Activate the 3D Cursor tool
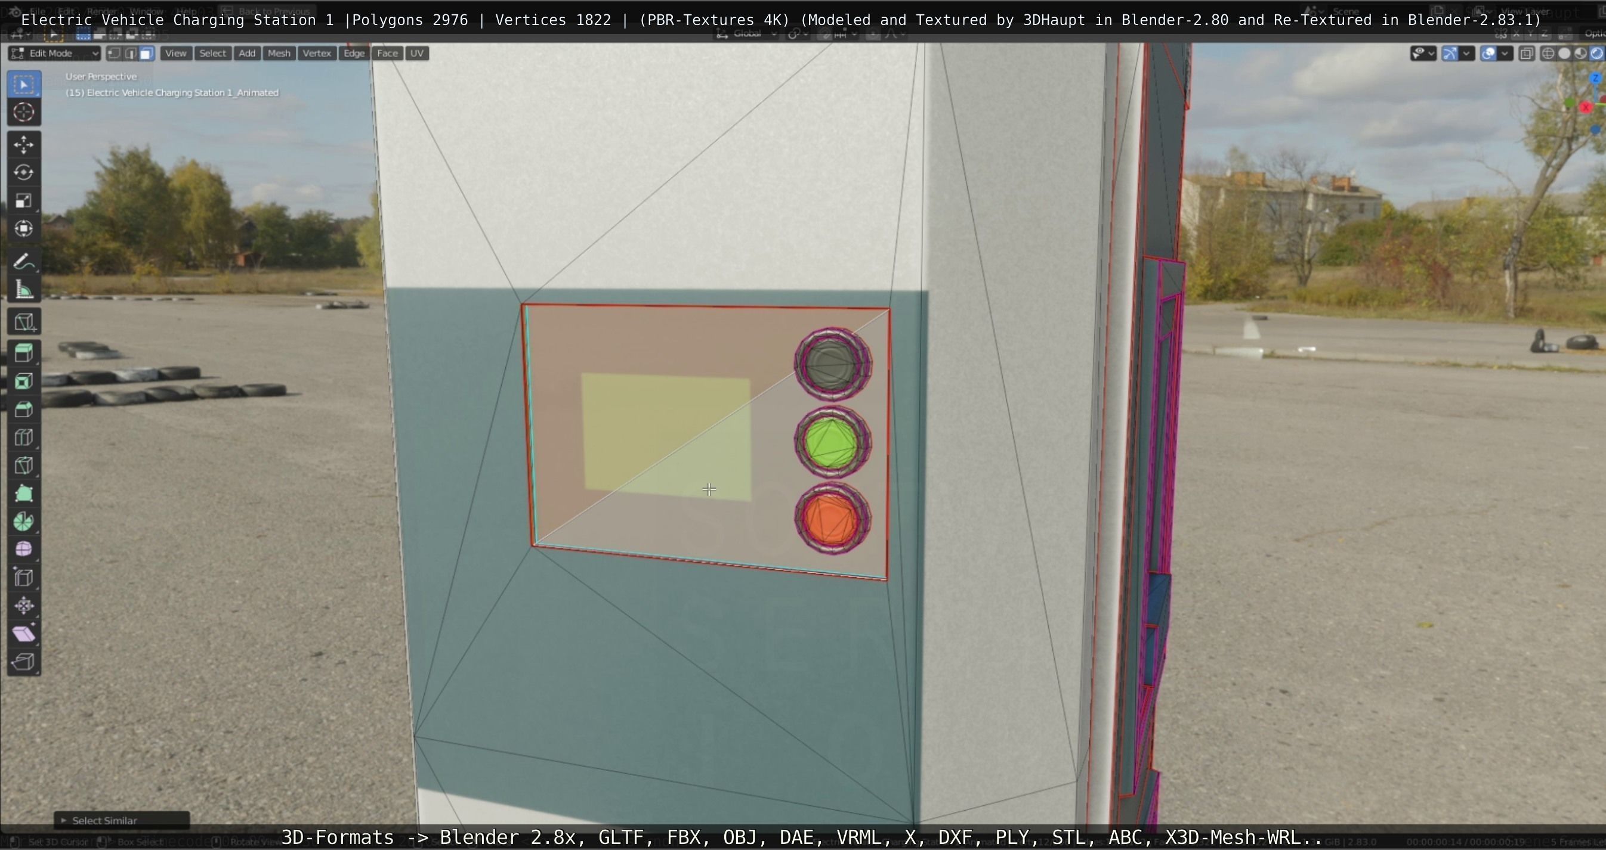This screenshot has width=1606, height=850. (24, 112)
